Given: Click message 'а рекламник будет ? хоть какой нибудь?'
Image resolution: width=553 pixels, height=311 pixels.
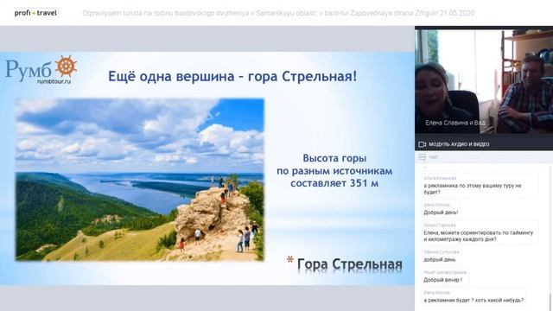Looking at the screenshot, I should point(474,300).
